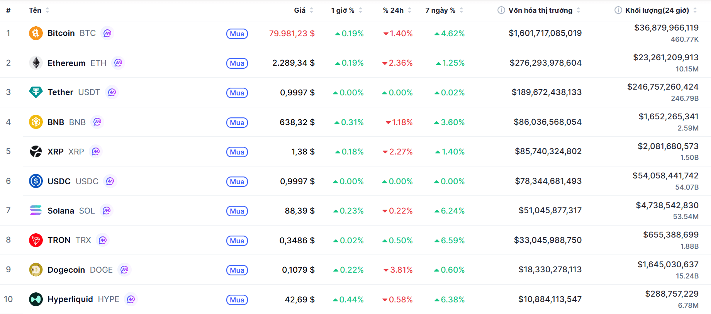Open purple chart badge next to USDT
711x314 pixels.
point(112,92)
